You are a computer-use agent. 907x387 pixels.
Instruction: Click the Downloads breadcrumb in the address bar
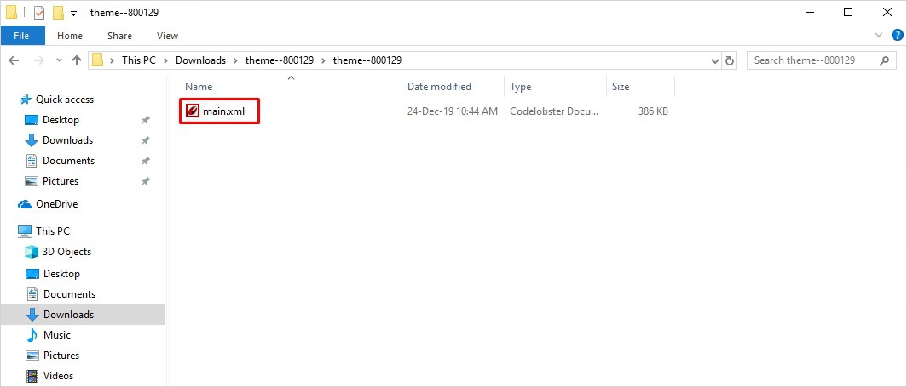[x=200, y=60]
